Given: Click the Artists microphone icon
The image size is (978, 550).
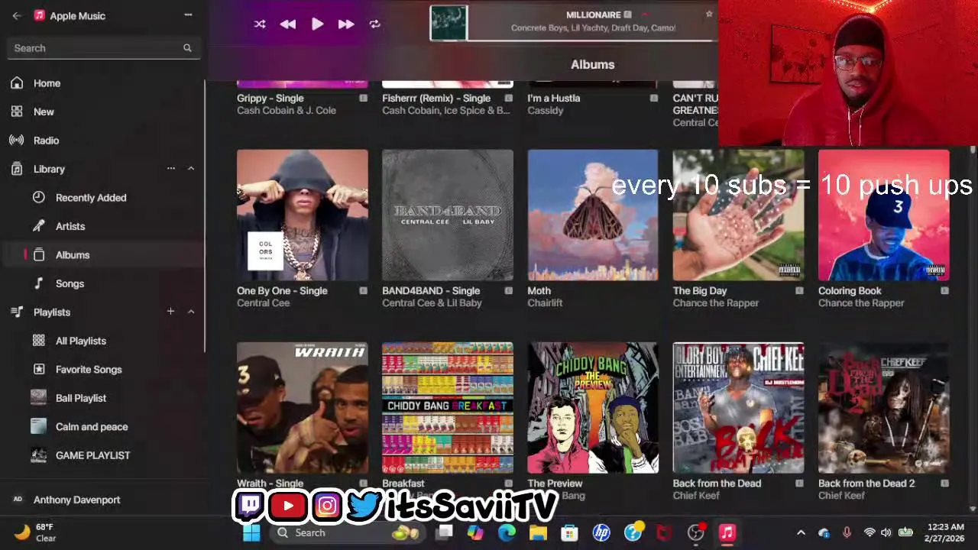Looking at the screenshot, I should point(39,226).
